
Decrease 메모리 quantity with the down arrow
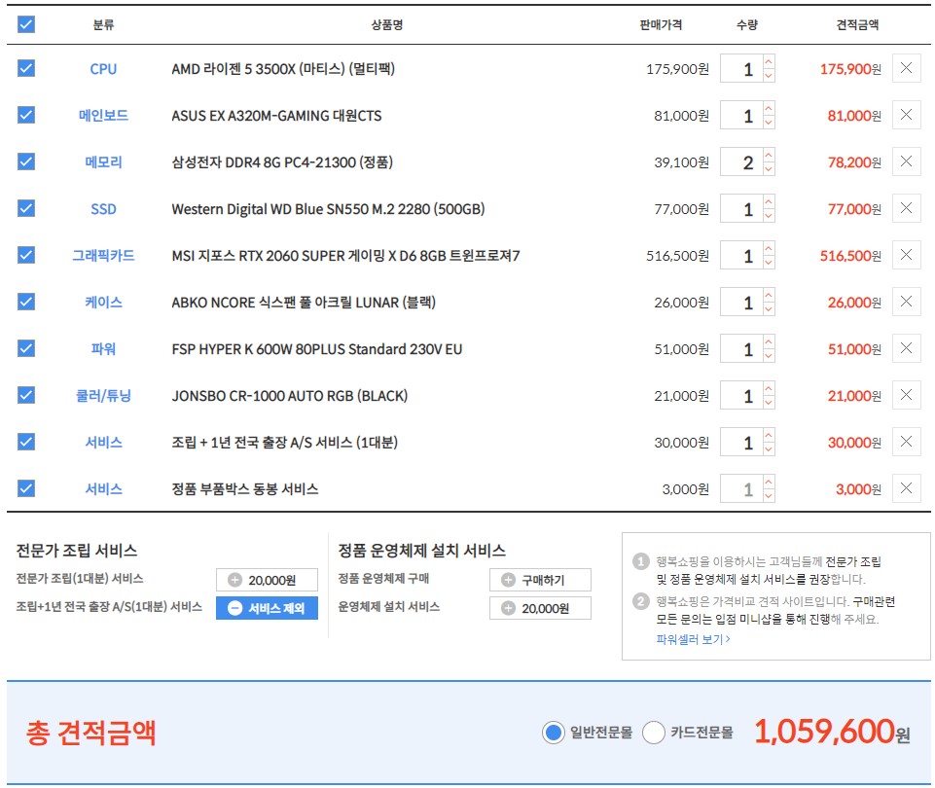[769, 168]
